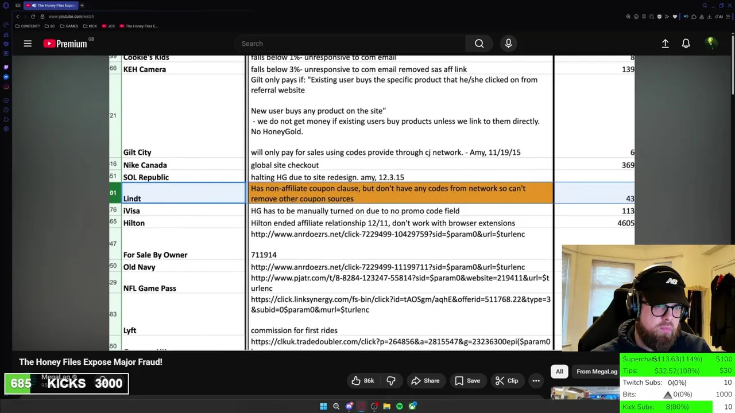735x413 pixels.
Task: Focus the YouTube search field
Action: [350, 44]
